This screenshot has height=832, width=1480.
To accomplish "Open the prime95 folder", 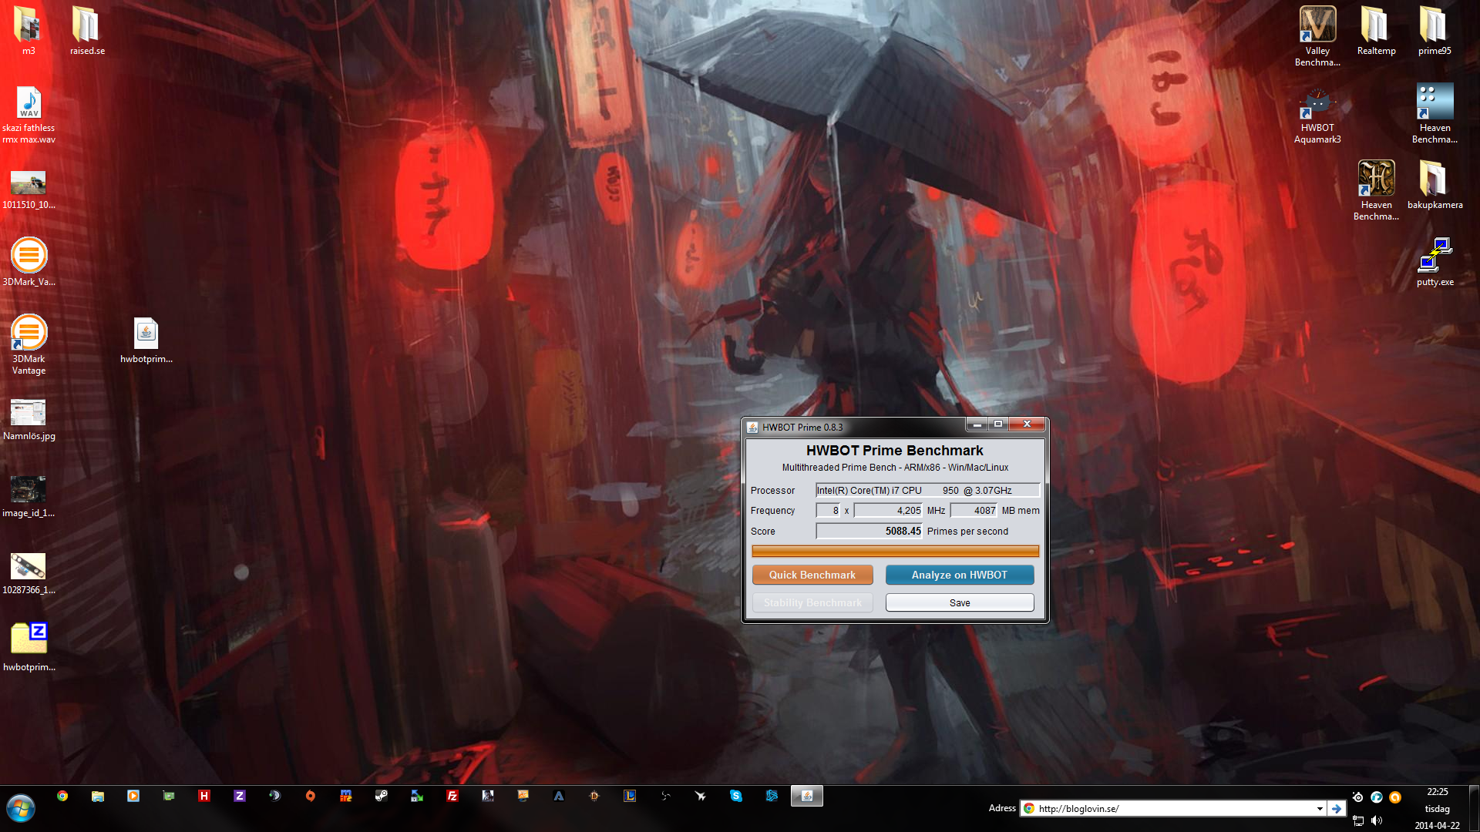I will click(x=1435, y=31).
